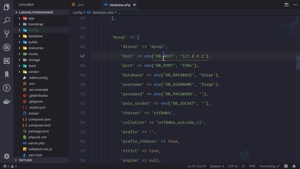
Task: Open the Explorer view in activity bar
Action: tap(7, 7)
